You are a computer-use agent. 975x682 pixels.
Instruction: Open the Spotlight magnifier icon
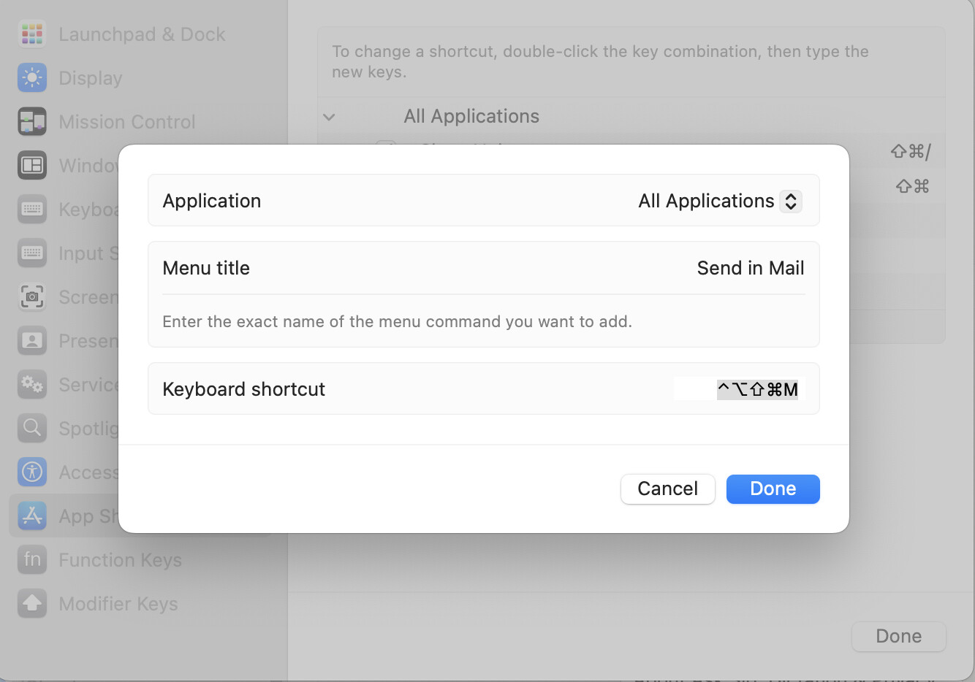[x=32, y=429]
